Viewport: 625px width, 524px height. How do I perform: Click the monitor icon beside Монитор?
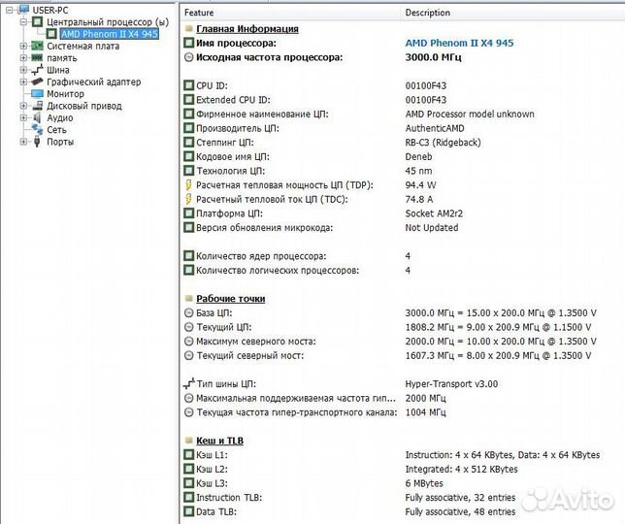point(37,94)
